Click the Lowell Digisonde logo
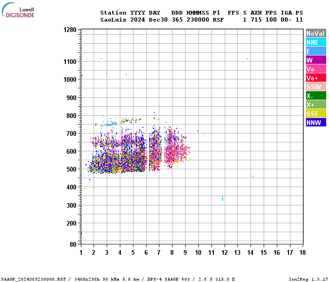Screen dimensions: 329x282 pyautogui.click(x=18, y=10)
